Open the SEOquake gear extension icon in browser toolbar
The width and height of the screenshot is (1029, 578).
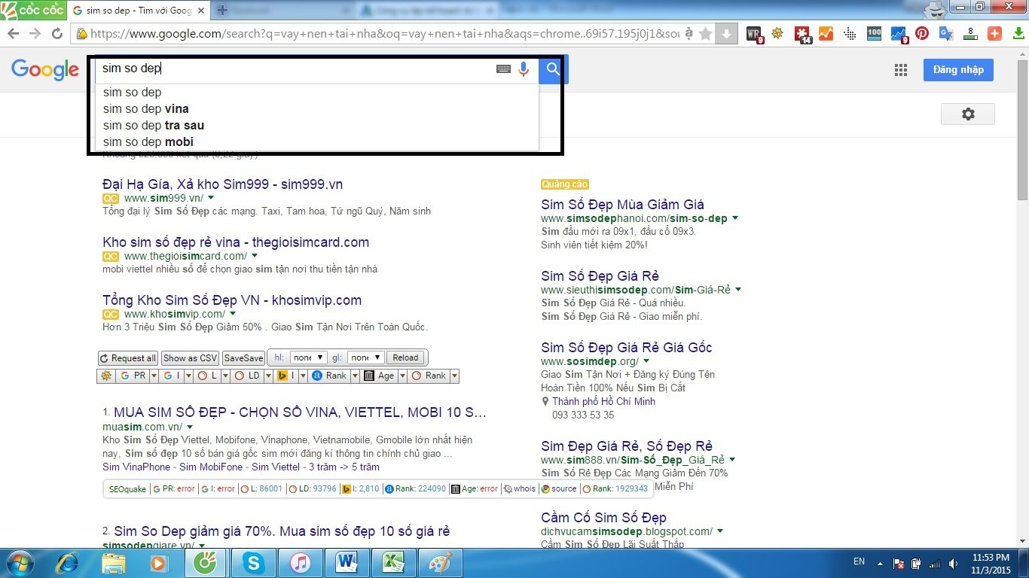777,34
